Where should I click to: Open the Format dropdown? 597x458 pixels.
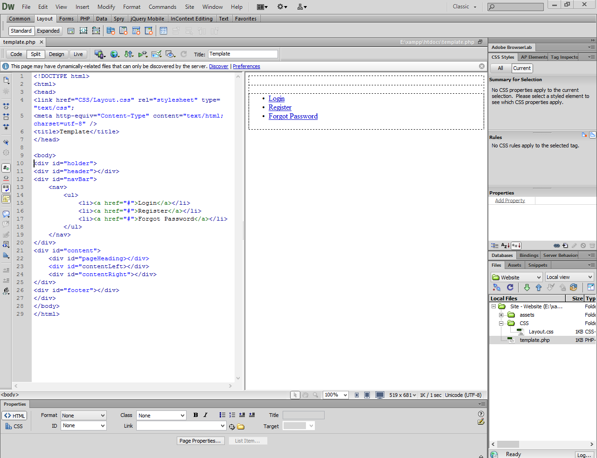coord(83,416)
